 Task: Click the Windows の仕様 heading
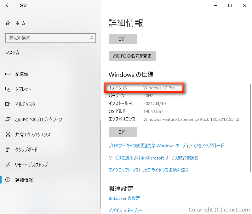[x=131, y=75]
